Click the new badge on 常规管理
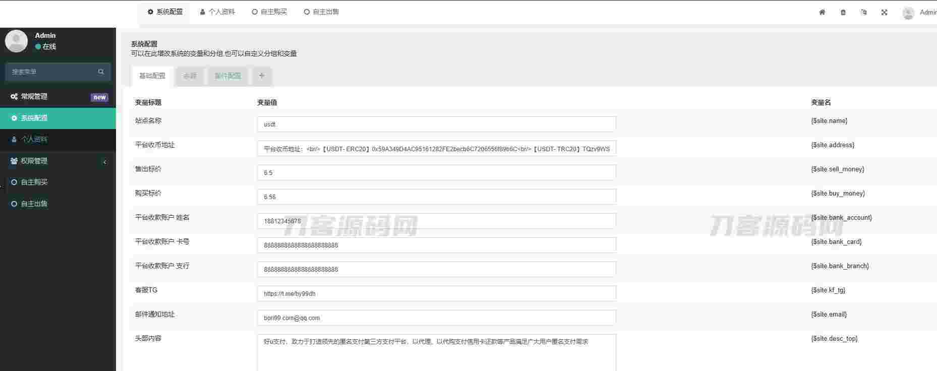This screenshot has height=371, width=937. point(100,97)
